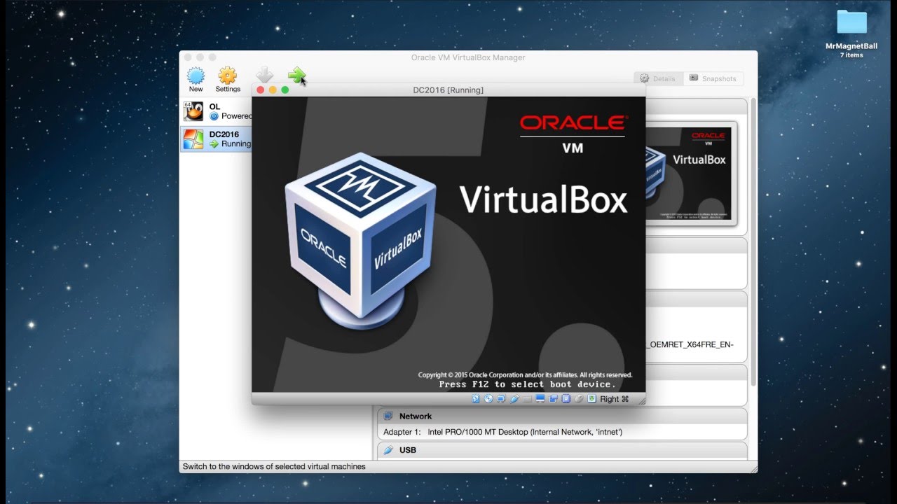Switch to the Snapshots view button

712,79
